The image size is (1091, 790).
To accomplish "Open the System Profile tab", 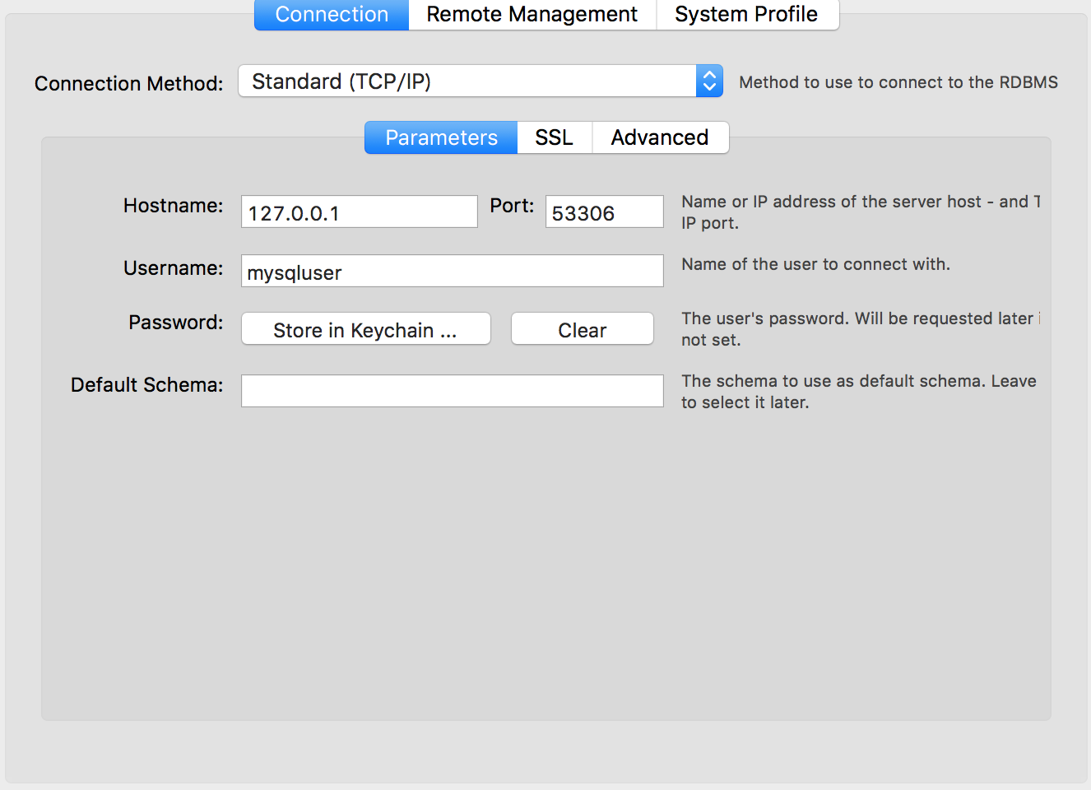I will coord(745,14).
